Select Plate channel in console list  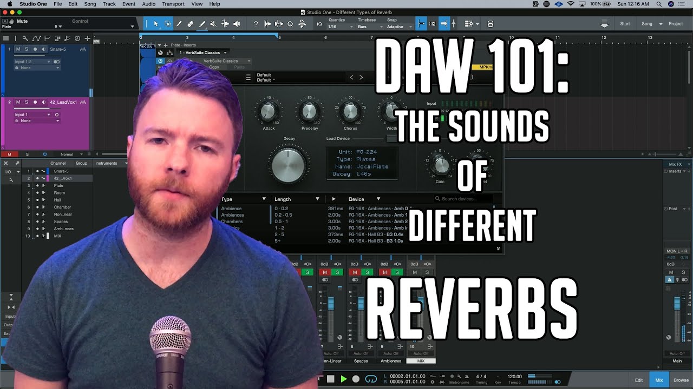point(58,185)
